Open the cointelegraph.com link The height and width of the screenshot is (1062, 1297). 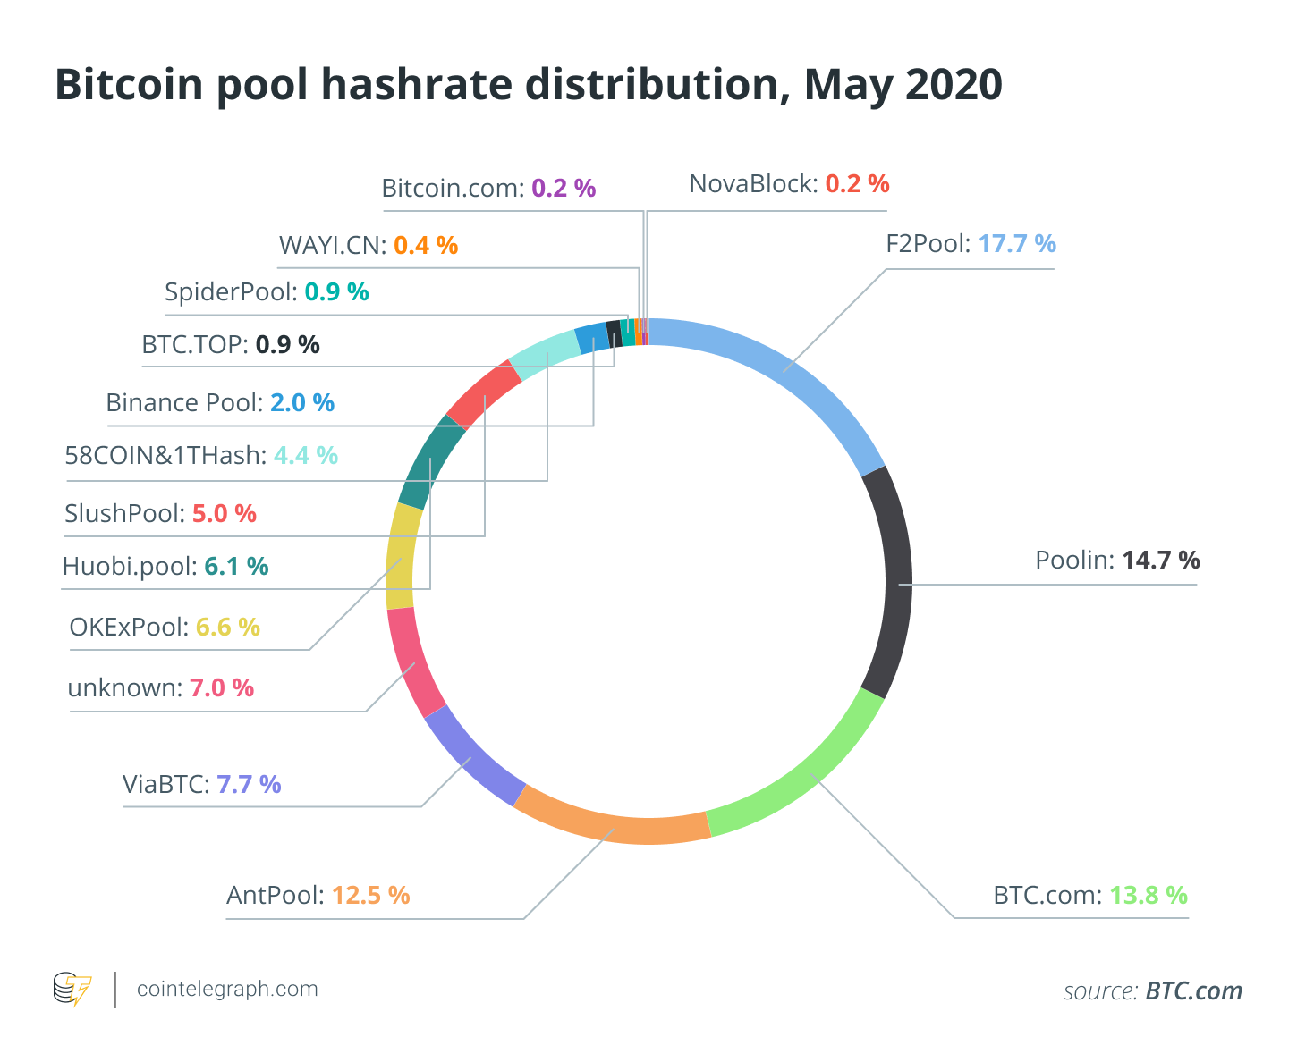(x=227, y=990)
